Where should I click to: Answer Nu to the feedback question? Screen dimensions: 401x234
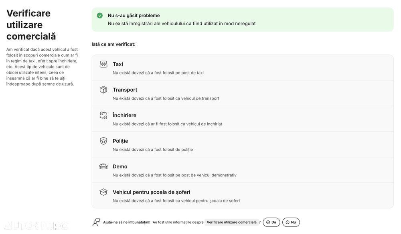[x=291, y=222]
